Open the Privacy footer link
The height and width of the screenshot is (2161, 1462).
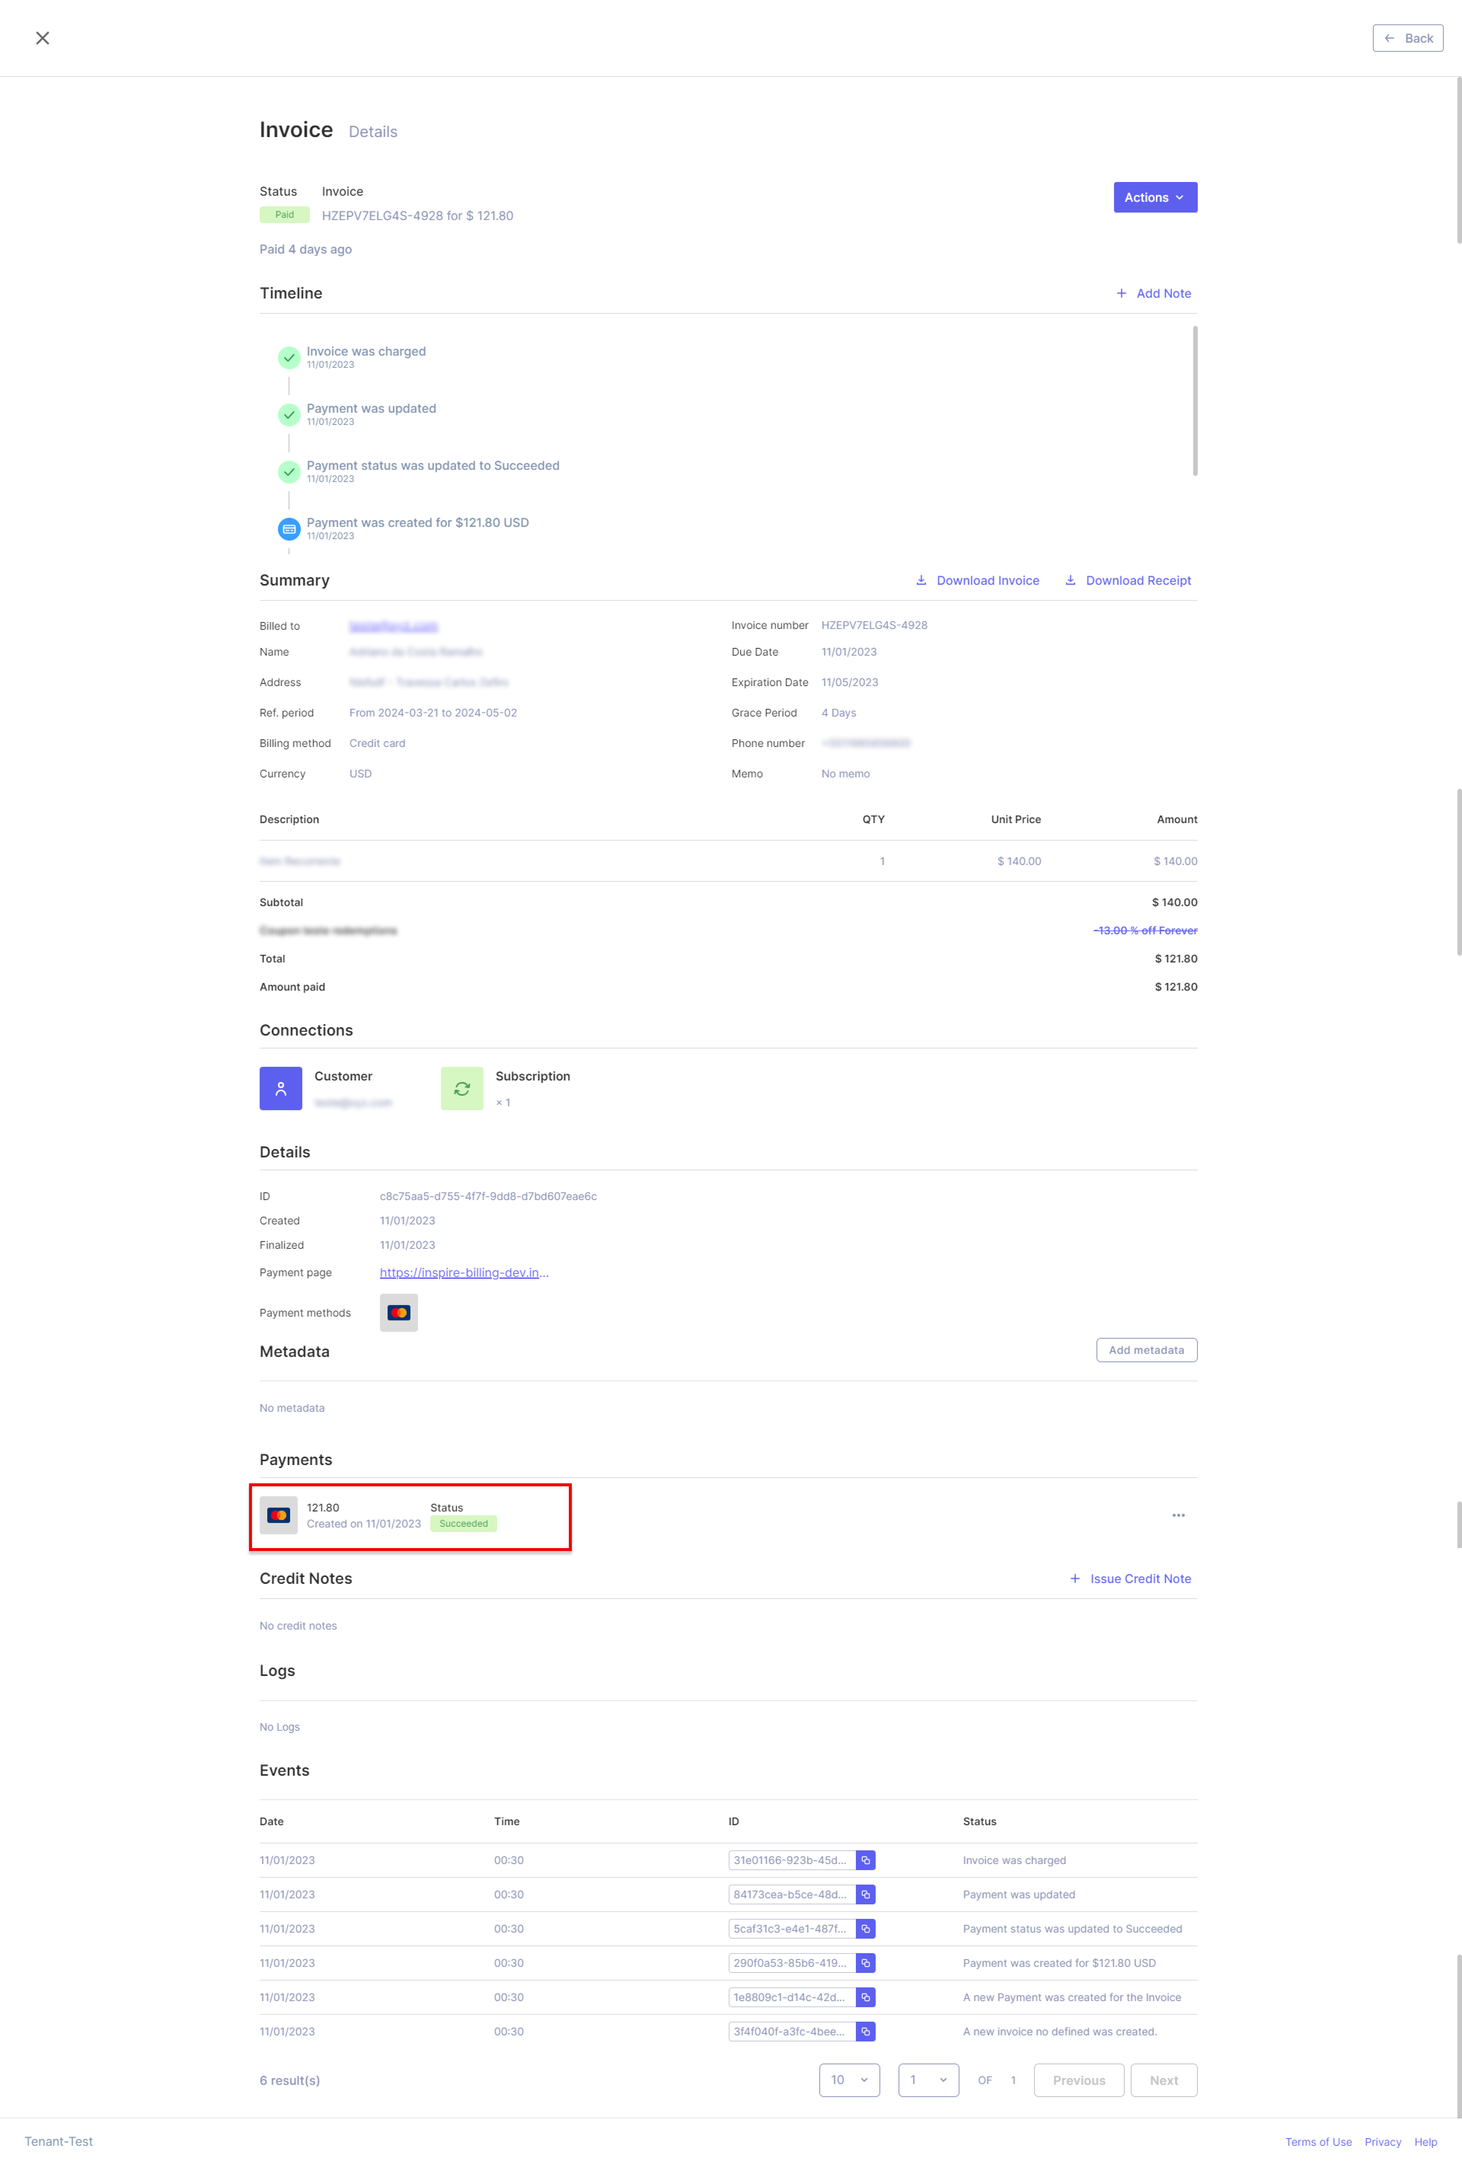click(1382, 2142)
